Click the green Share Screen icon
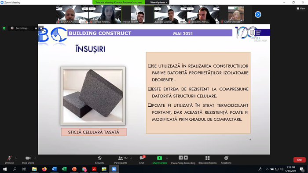This screenshot has height=173, width=308. tap(159, 158)
